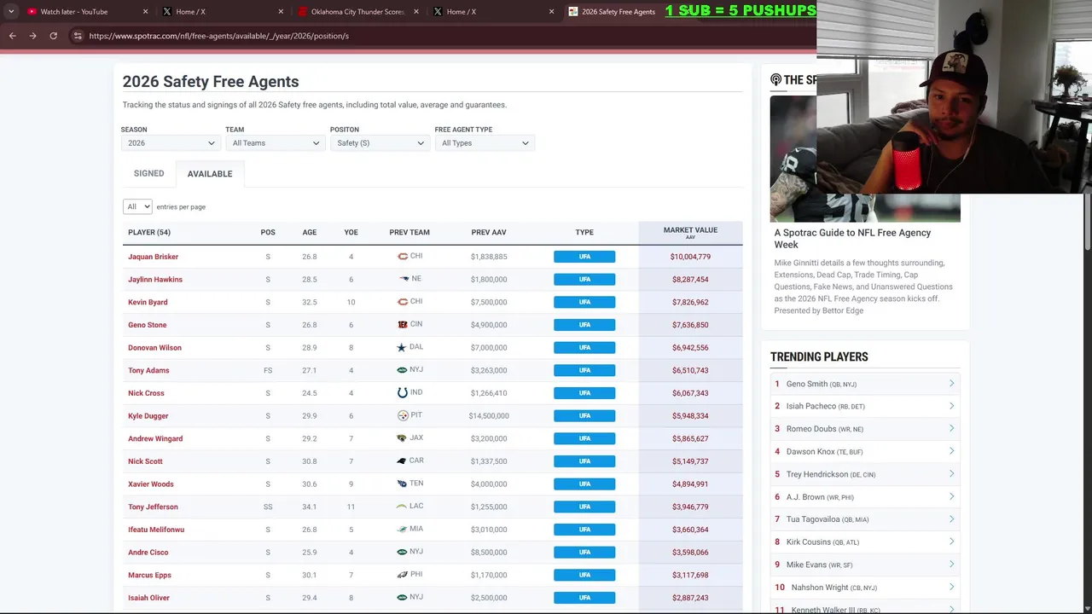Click the browser address bar URL

click(x=218, y=36)
